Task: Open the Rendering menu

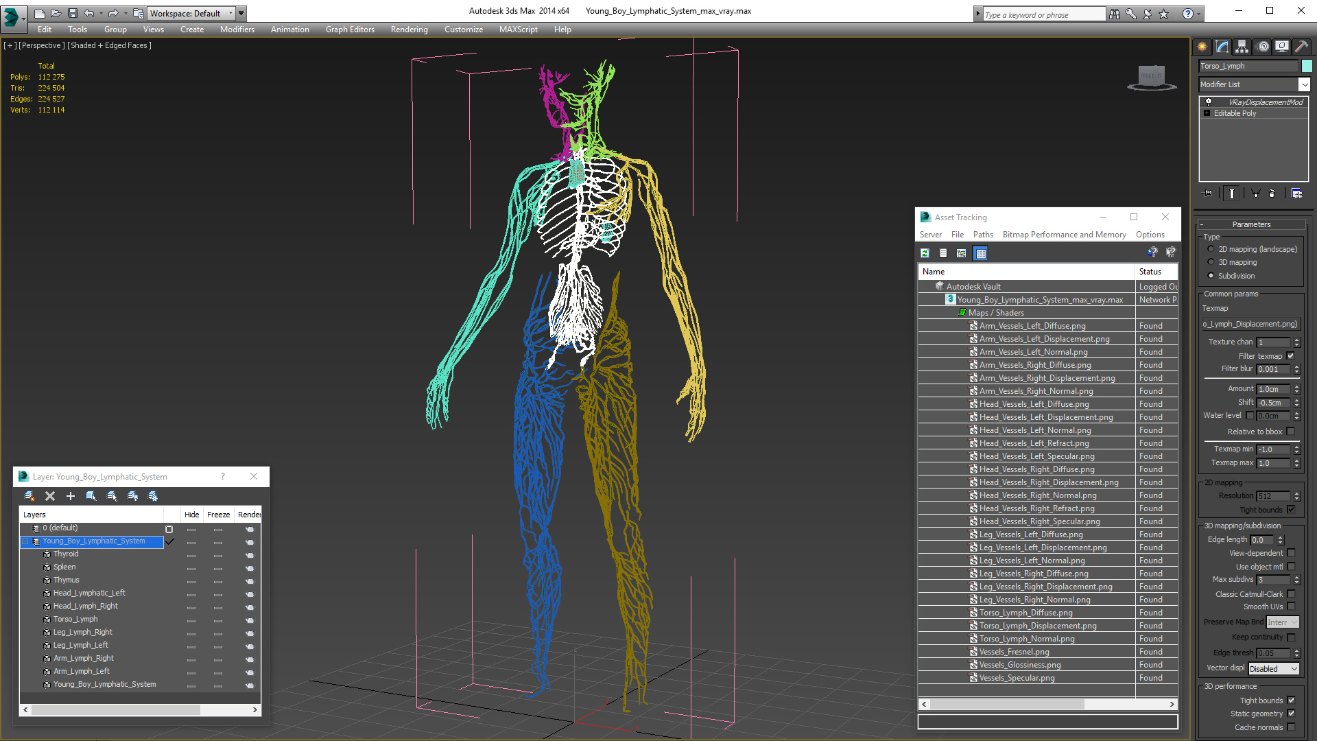Action: [x=409, y=30]
